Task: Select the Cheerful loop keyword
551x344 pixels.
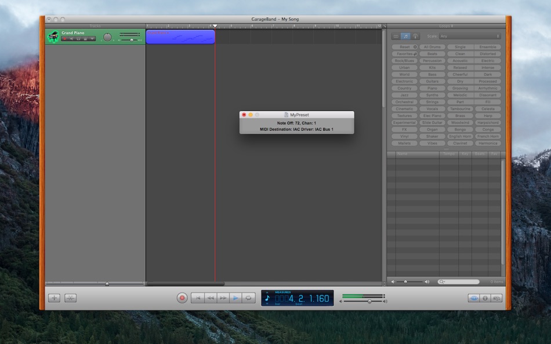Action: click(x=460, y=74)
